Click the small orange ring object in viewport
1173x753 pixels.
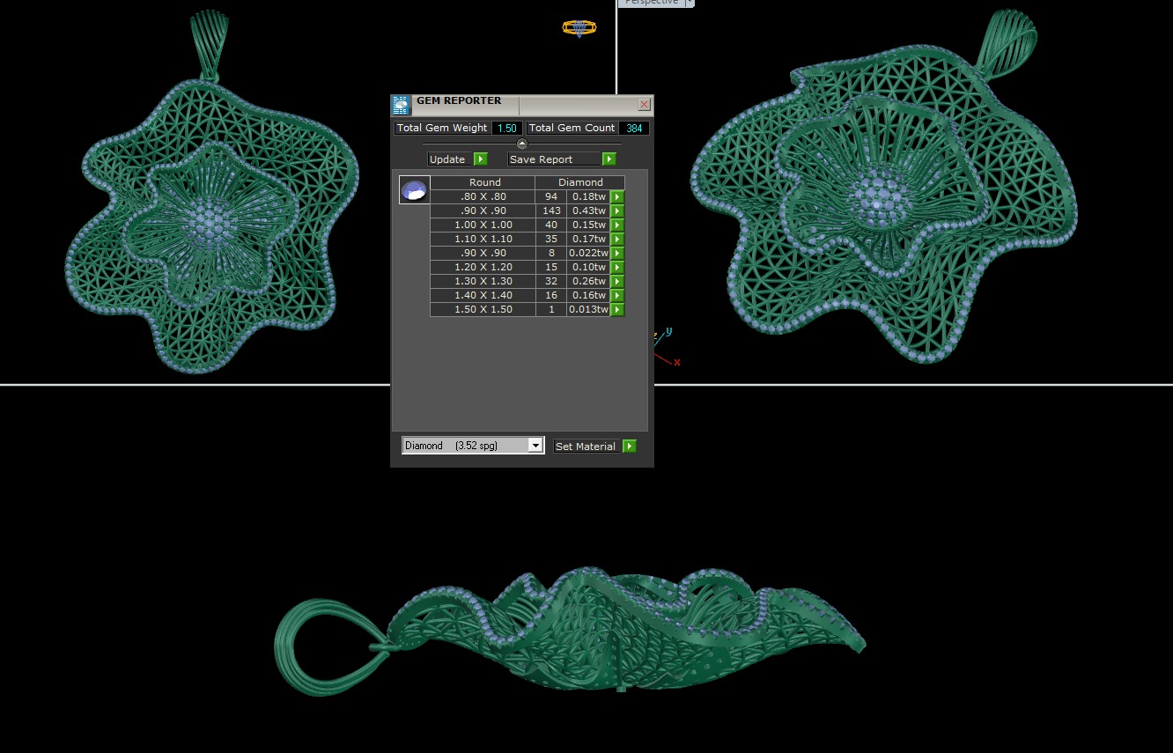579,28
